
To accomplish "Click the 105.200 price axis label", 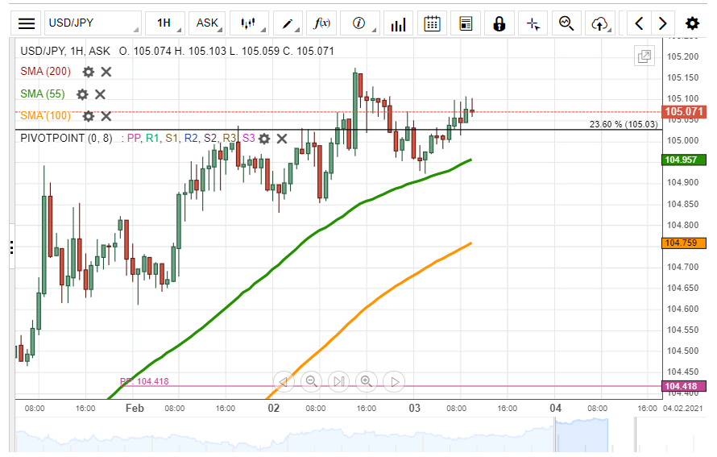I will click(x=682, y=56).
